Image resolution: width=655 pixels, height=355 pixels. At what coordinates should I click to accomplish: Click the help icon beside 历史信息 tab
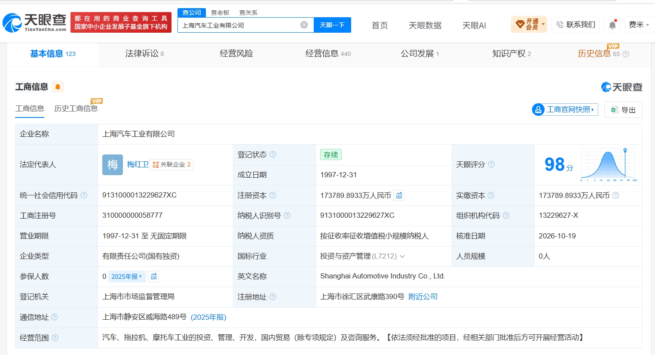(626, 54)
